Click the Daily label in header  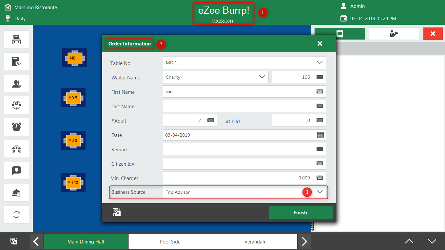click(20, 19)
